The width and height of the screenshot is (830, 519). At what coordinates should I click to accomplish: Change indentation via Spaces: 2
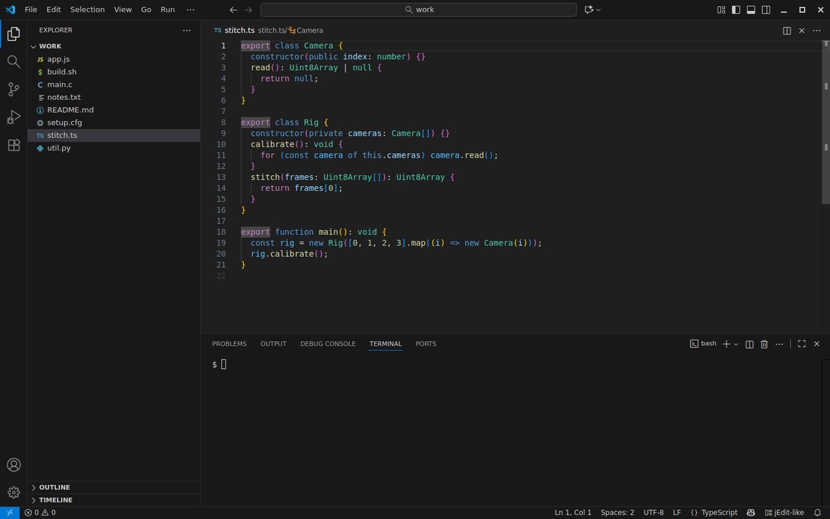point(617,513)
